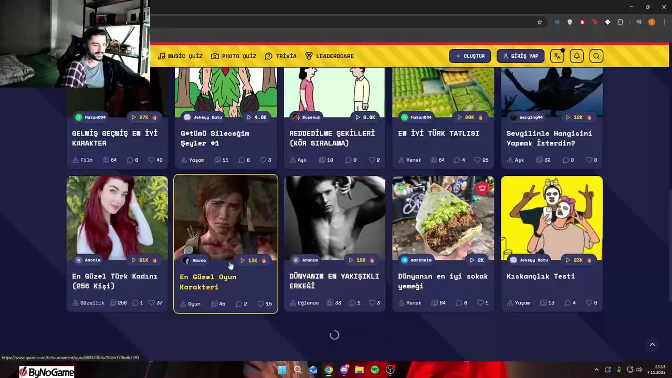Click comment icon on En Güzel Oyun Karakteri
672x378 pixels.
(238, 304)
